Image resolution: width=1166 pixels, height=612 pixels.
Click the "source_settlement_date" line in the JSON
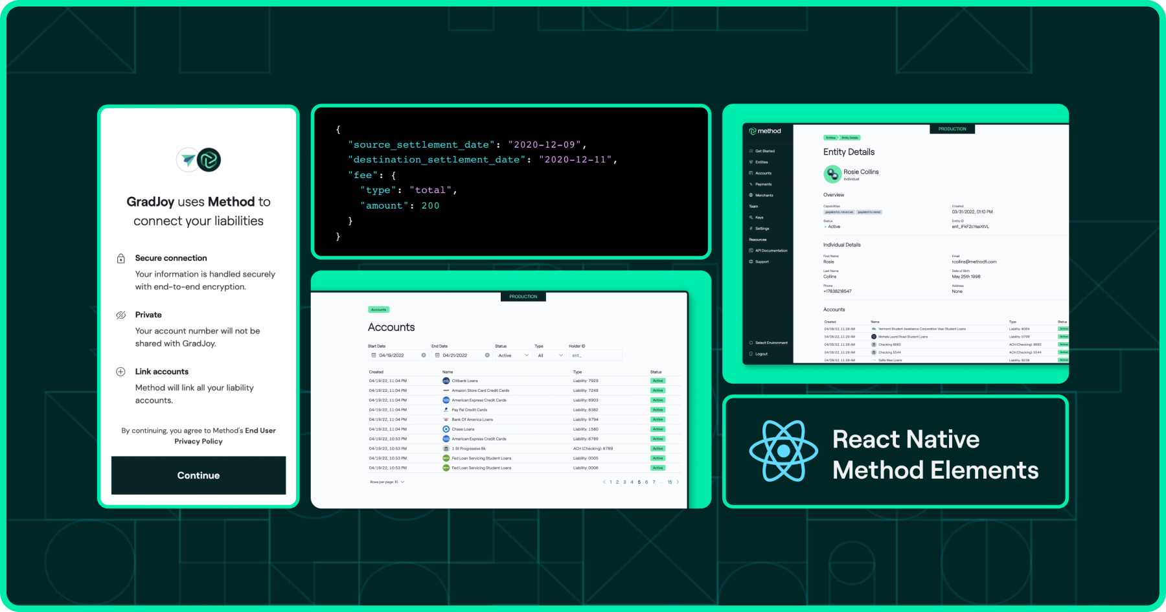pos(467,145)
